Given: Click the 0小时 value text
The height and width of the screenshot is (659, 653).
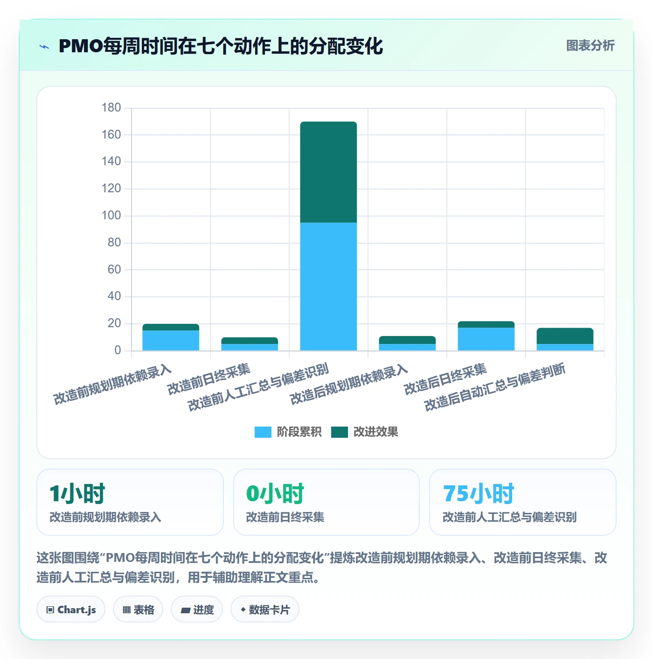Looking at the screenshot, I should pos(275,493).
